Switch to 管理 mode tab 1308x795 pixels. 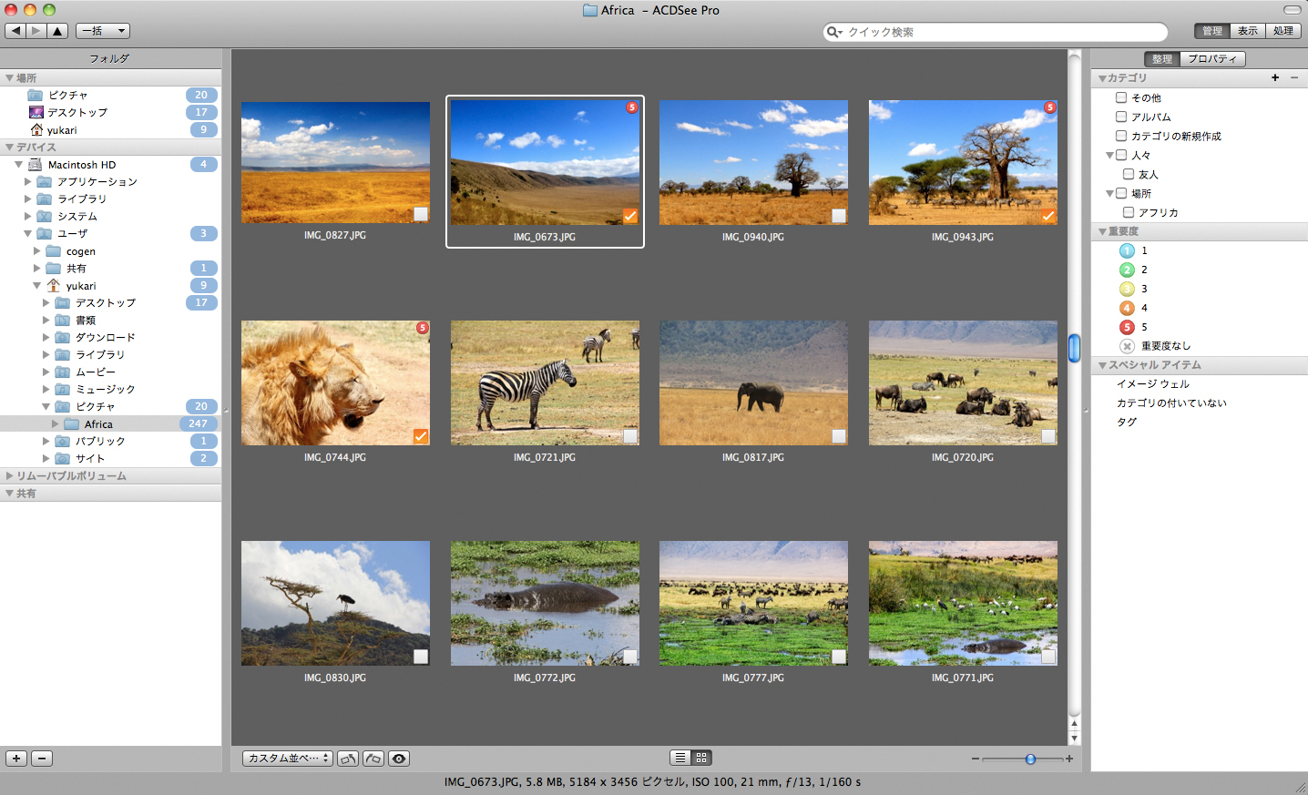pos(1211,31)
